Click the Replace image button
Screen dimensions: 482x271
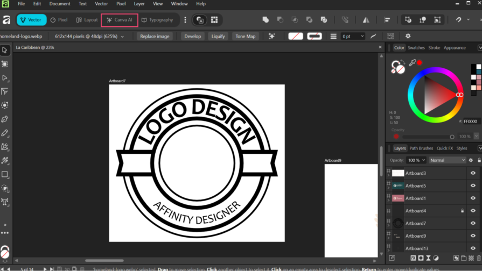[x=155, y=36]
